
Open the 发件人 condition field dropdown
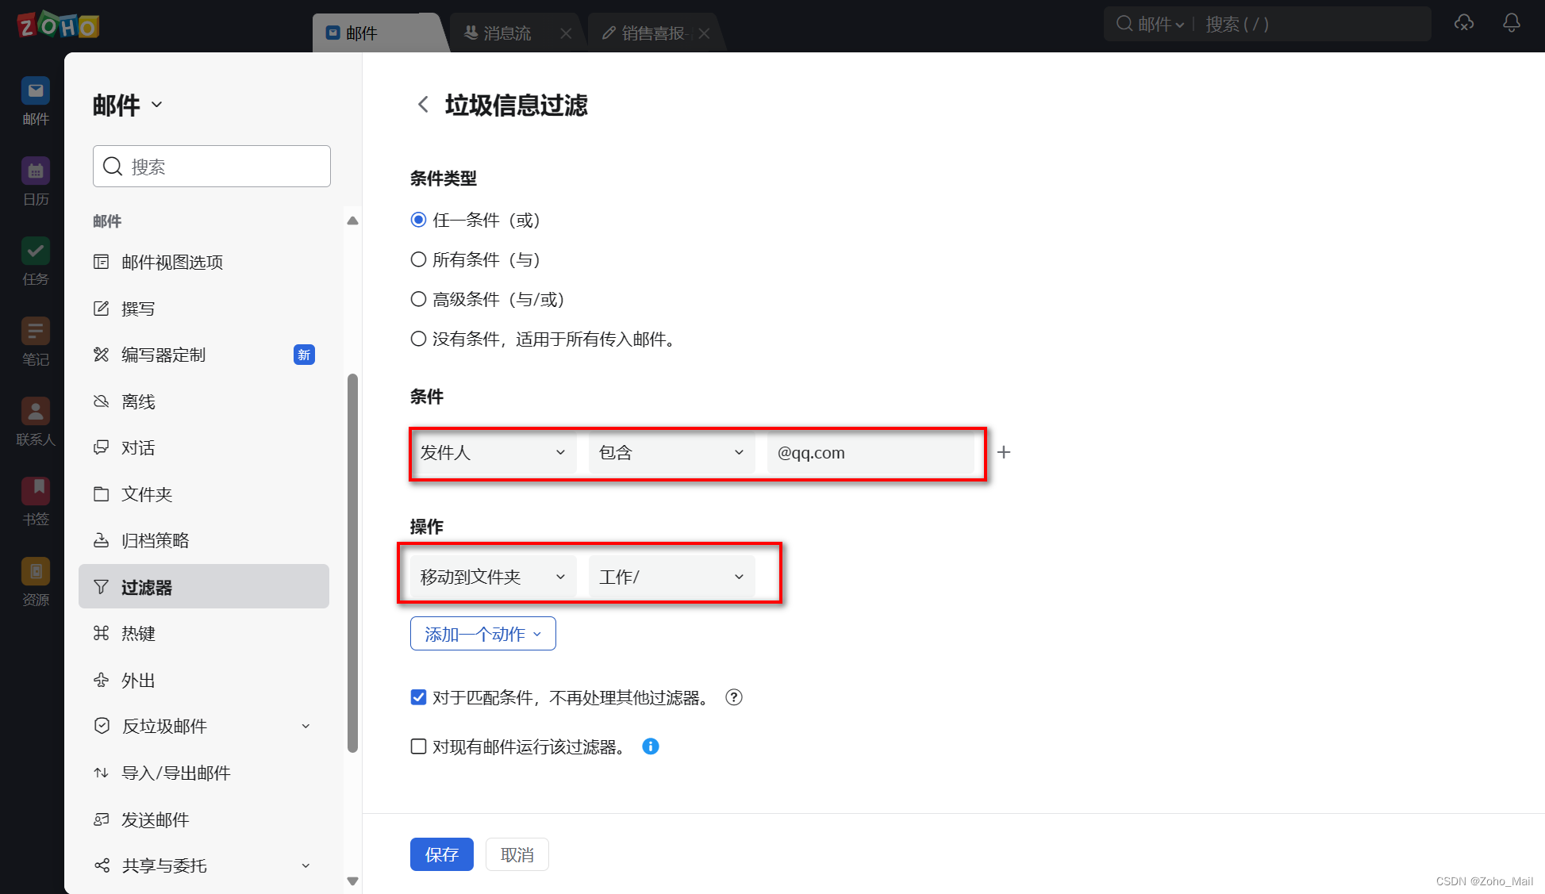[493, 452]
